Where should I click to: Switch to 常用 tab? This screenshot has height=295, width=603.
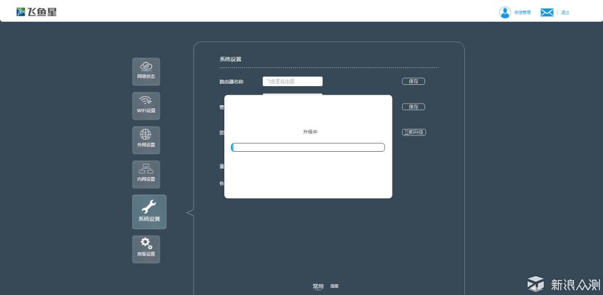(318, 286)
